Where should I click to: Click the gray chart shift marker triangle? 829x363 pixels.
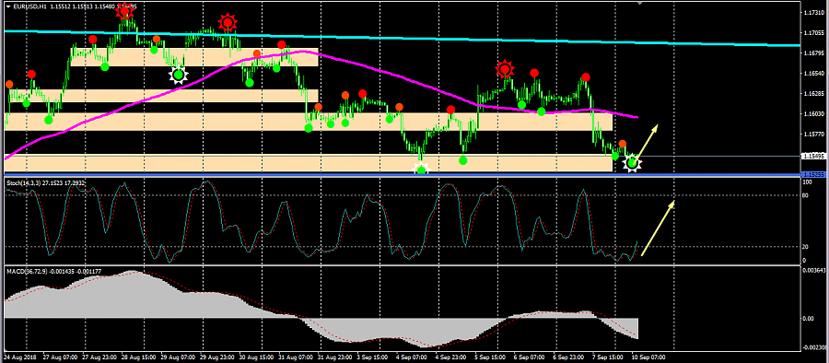click(x=640, y=3)
